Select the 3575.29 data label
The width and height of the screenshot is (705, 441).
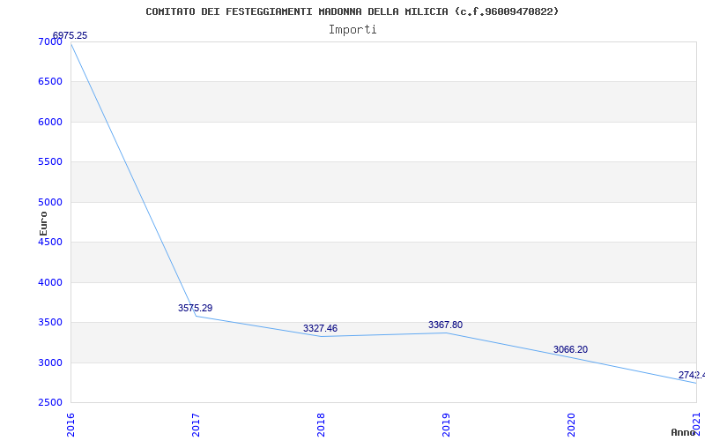tap(195, 308)
